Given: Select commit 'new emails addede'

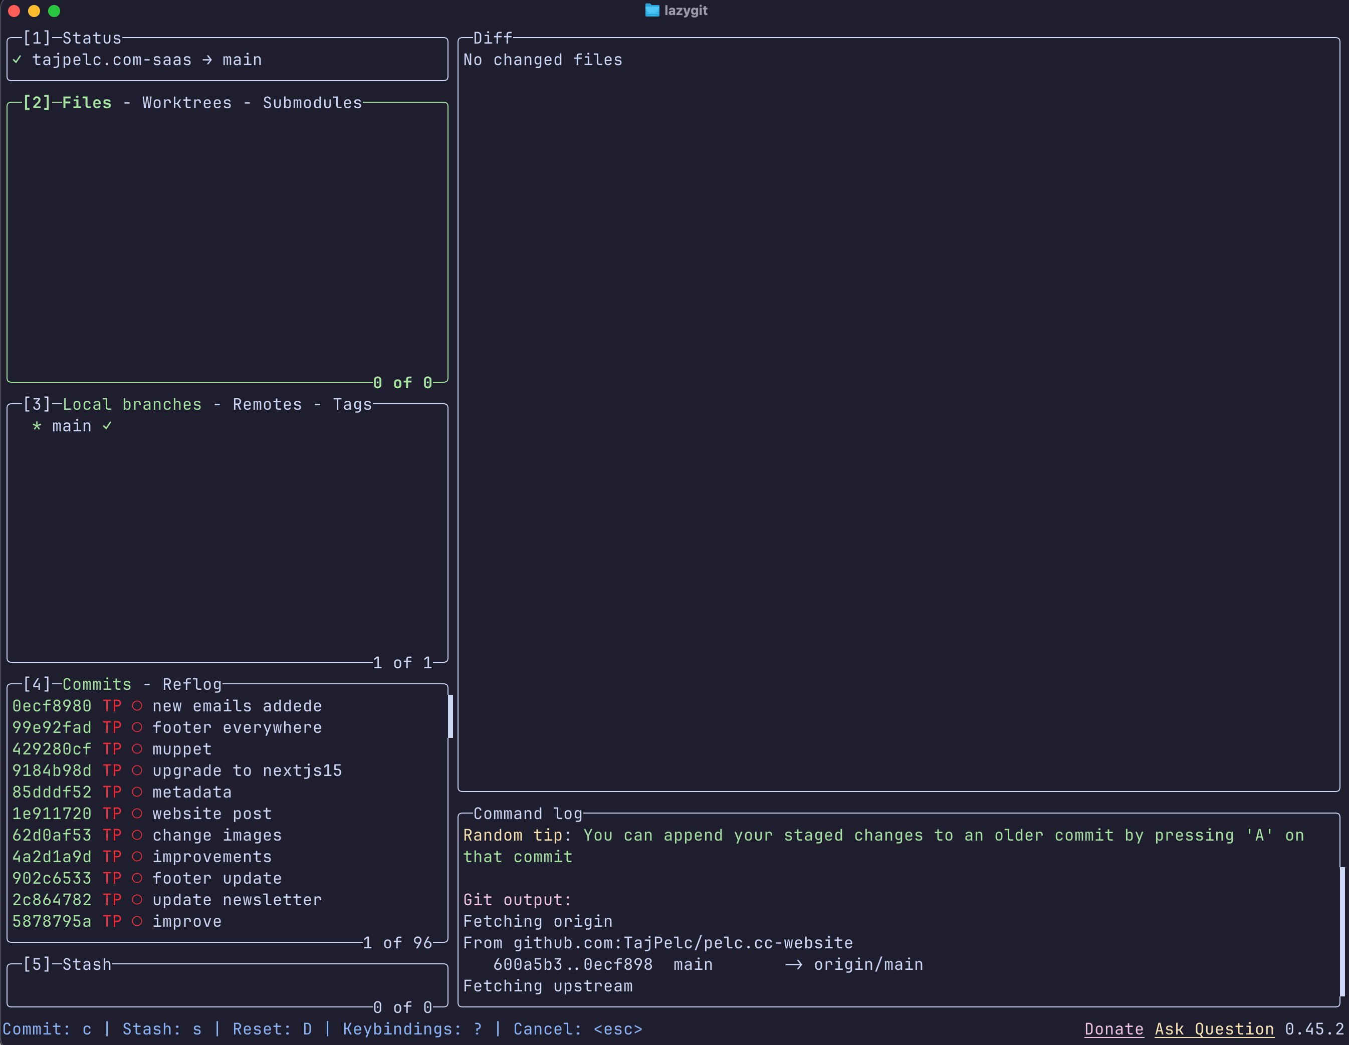Looking at the screenshot, I should click(227, 706).
